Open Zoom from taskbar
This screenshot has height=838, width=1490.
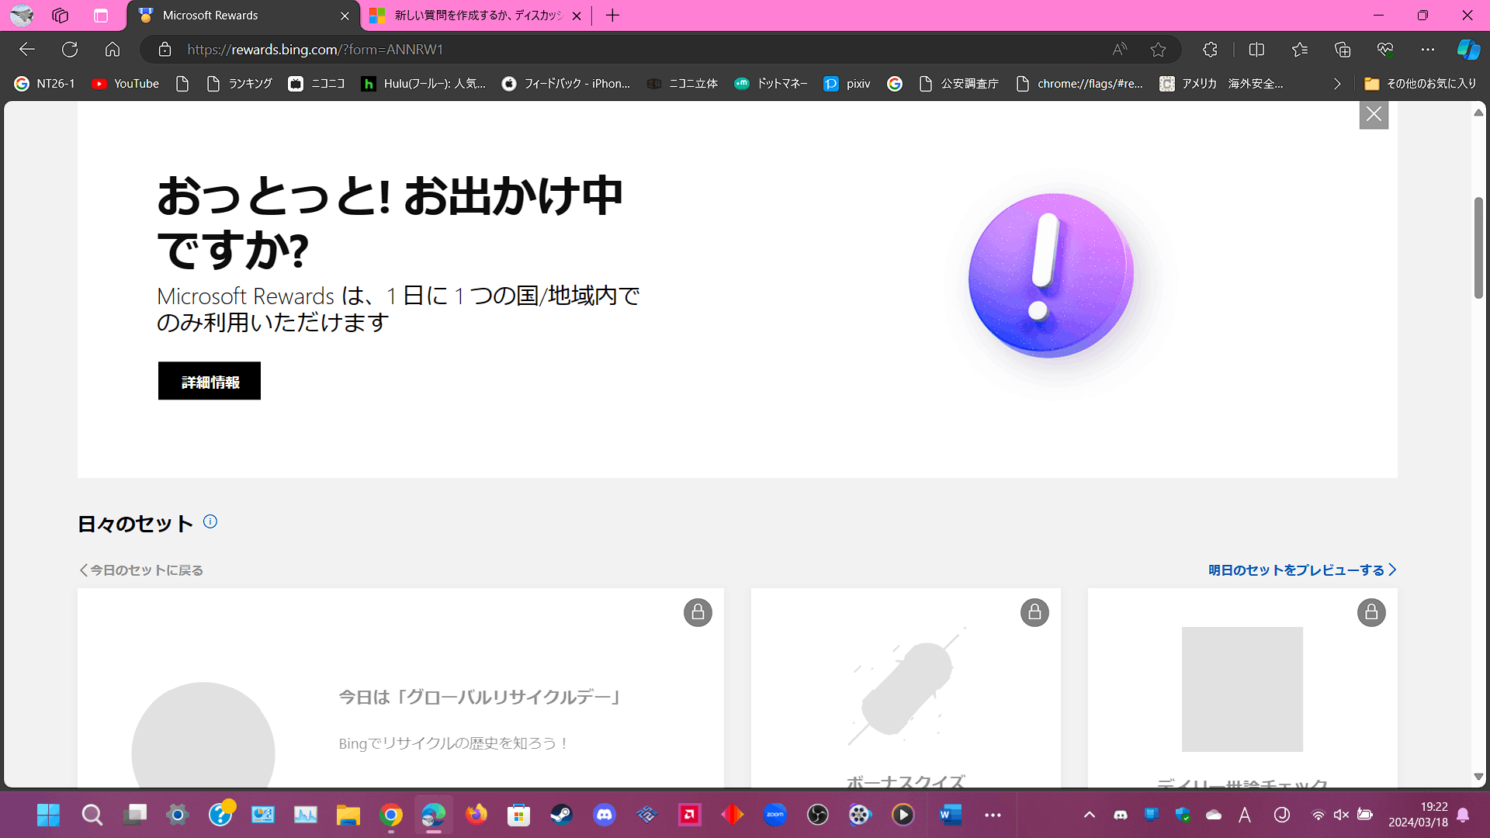pos(774,815)
